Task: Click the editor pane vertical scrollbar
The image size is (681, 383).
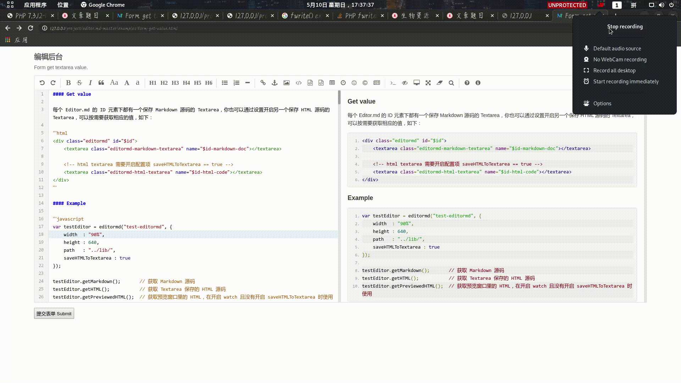Action: (x=339, y=98)
